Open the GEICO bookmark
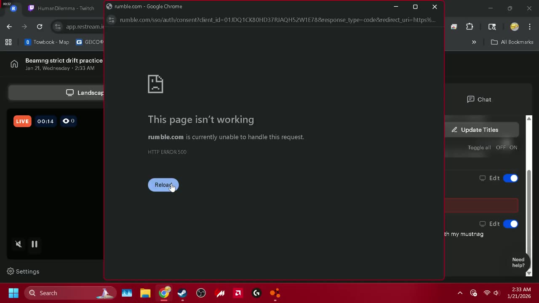539x303 pixels. 90,42
